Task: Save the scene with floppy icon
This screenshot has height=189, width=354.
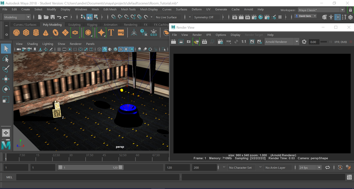Action: tap(52, 17)
